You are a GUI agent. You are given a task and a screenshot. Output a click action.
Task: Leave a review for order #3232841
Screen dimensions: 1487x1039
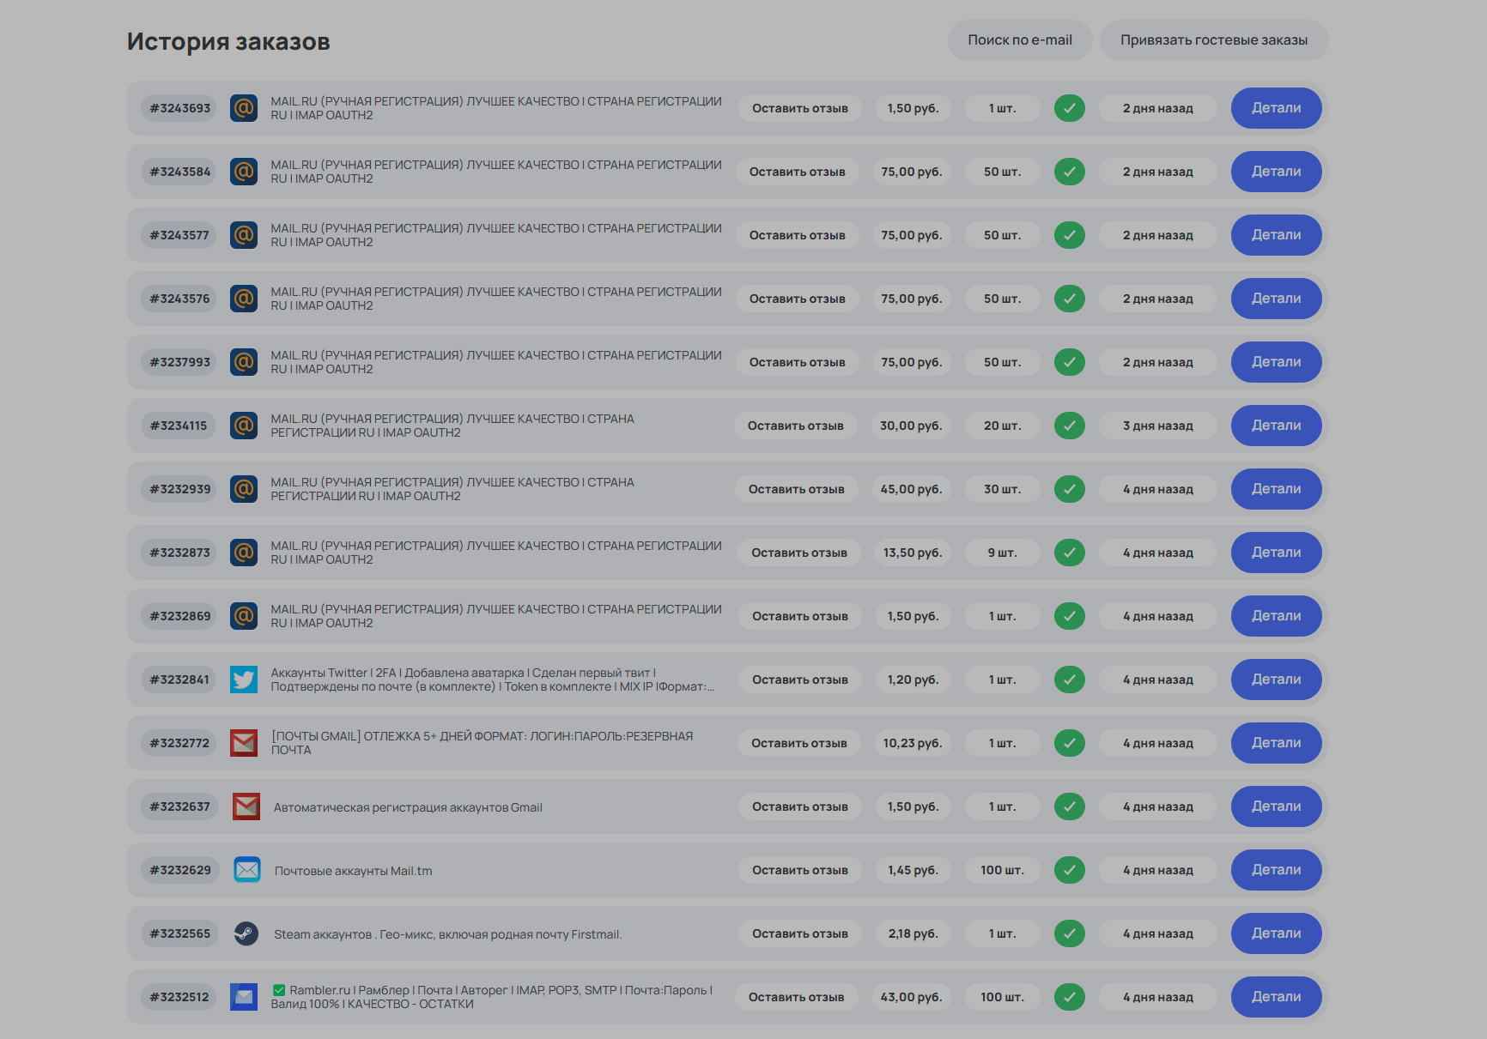point(800,680)
